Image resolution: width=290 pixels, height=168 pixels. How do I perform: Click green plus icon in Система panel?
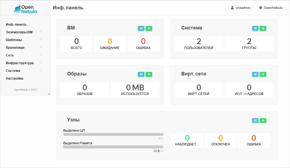(x=263, y=28)
